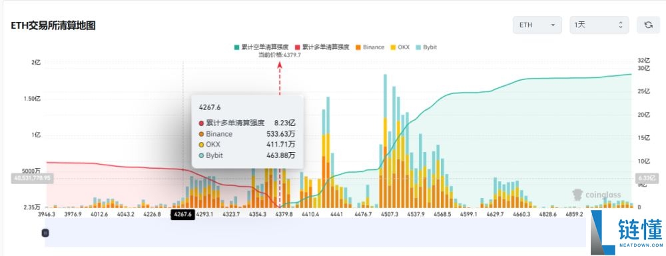Click x-axis label 4012.6
This screenshot has width=666, height=256.
click(x=99, y=214)
